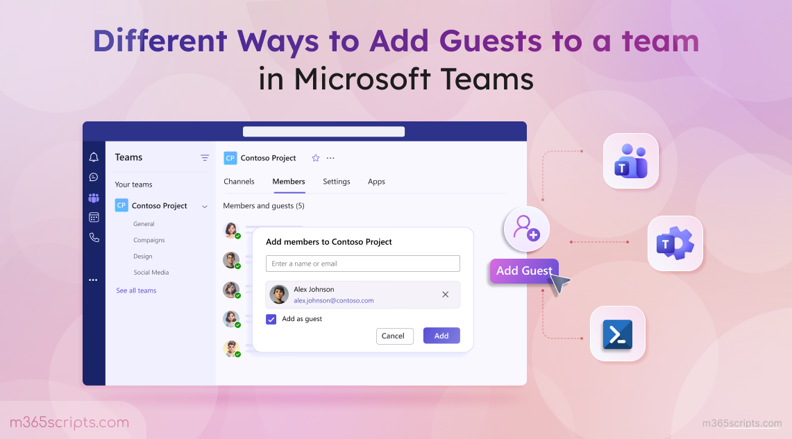The image size is (792, 439).
Task: Click the Add Guest button
Action: click(x=524, y=271)
